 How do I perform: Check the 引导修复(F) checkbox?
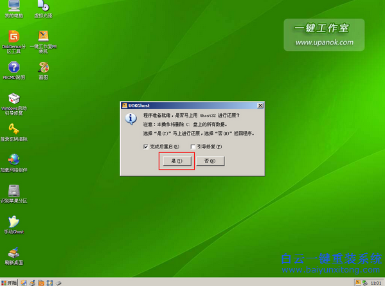coord(193,147)
